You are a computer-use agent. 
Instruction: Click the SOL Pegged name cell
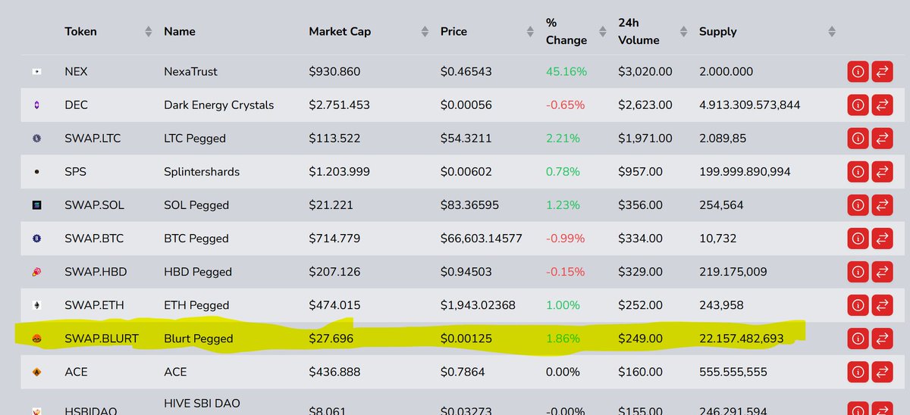point(196,205)
